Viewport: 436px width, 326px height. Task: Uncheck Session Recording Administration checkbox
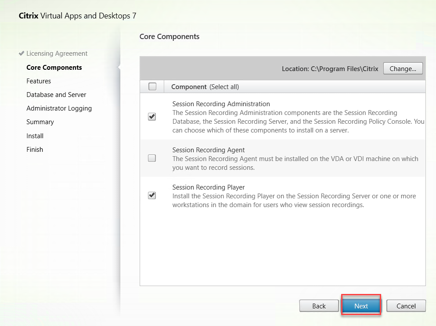pyautogui.click(x=152, y=117)
